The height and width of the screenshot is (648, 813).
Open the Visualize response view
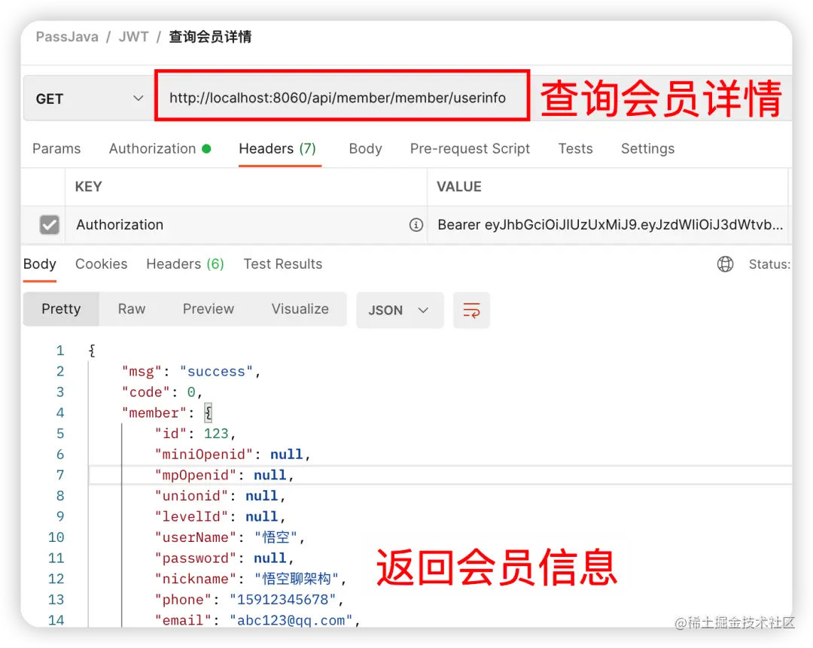coord(300,309)
